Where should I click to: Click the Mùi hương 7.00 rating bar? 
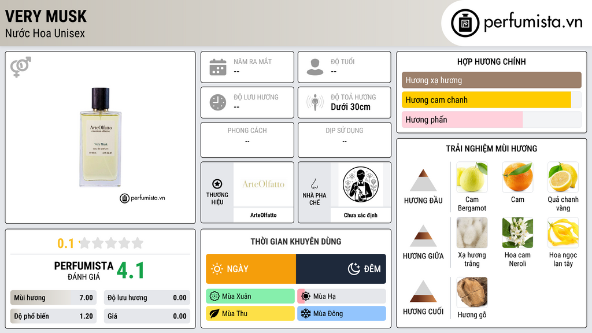coord(53,298)
